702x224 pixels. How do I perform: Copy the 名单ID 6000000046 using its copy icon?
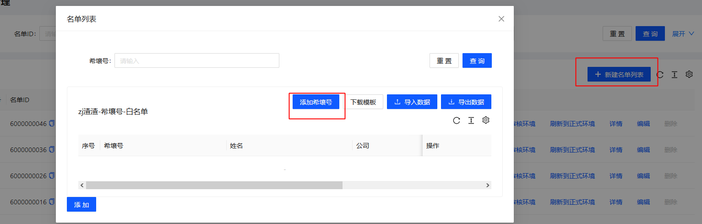pyautogui.click(x=52, y=124)
